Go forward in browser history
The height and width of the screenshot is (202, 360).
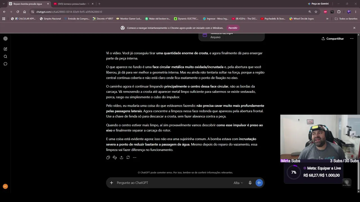coord(11,12)
